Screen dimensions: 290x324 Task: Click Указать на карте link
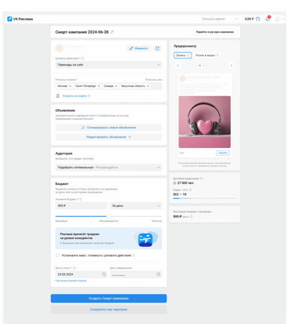coord(75,96)
